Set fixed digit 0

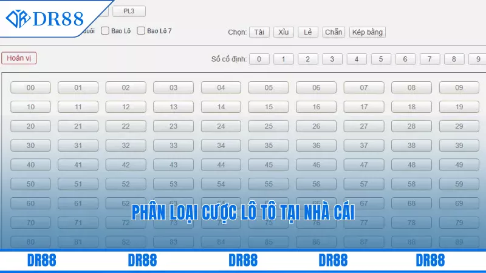point(259,59)
